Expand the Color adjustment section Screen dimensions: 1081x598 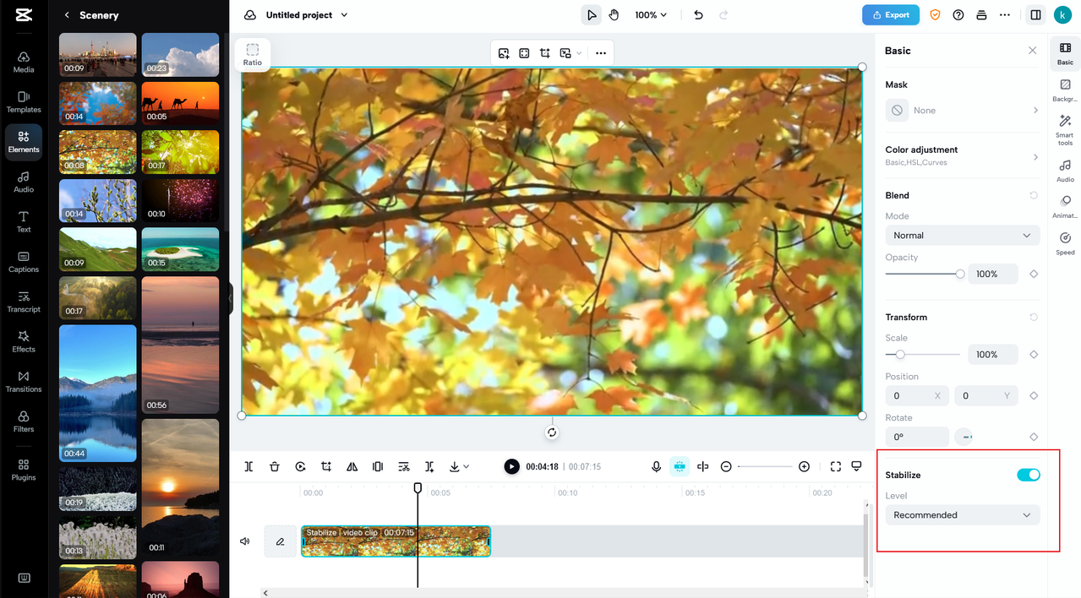963,155
